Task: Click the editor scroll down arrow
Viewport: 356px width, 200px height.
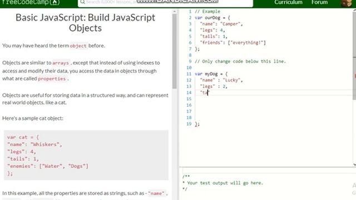Action: pos(354,165)
